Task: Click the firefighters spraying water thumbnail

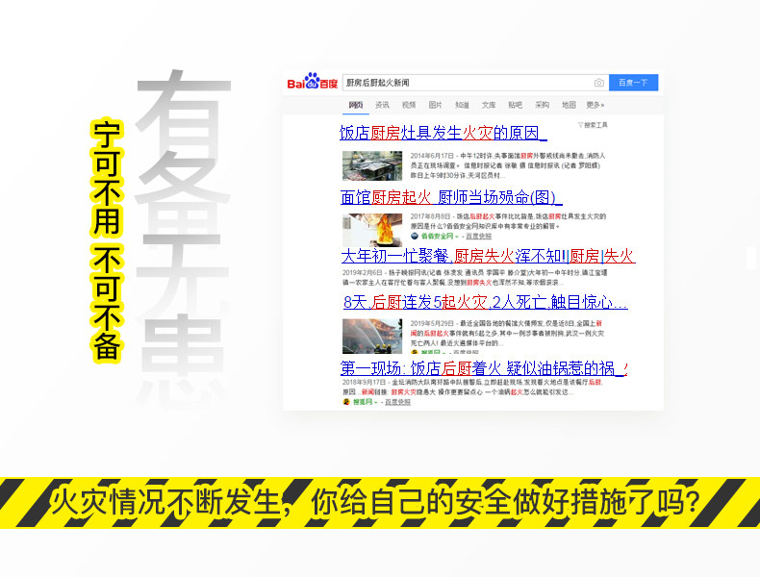Action: [x=372, y=336]
